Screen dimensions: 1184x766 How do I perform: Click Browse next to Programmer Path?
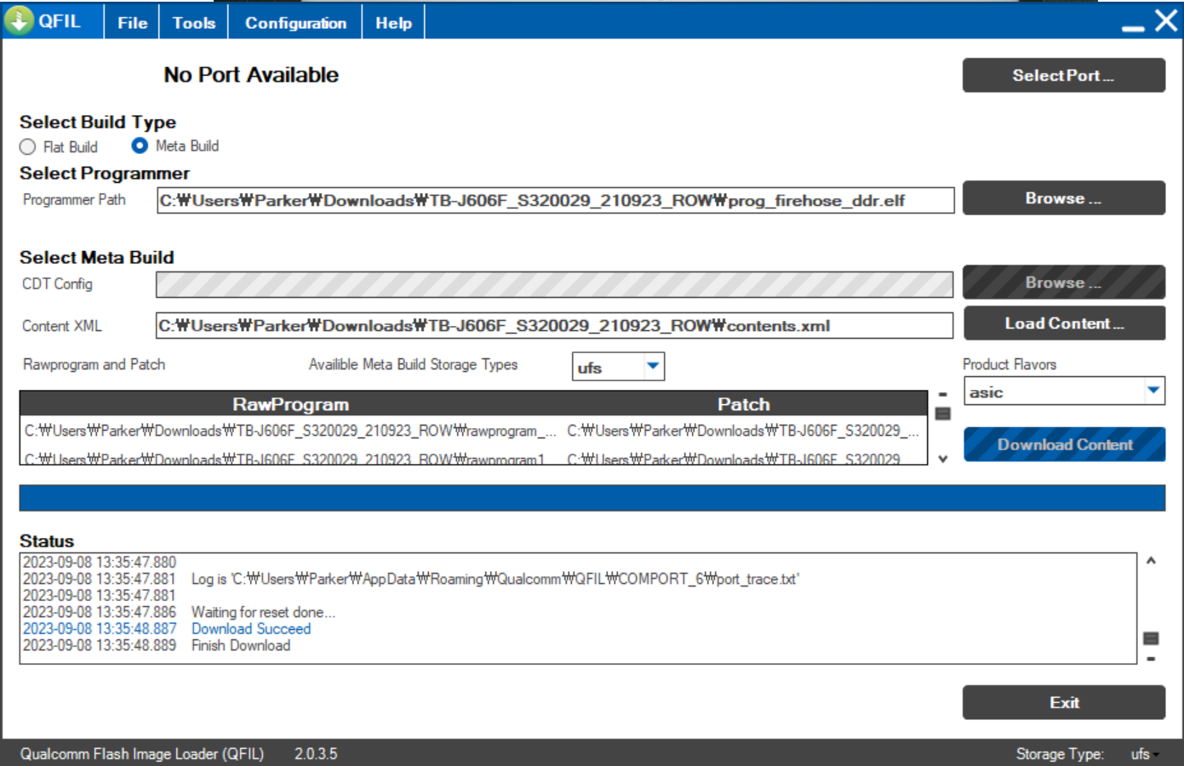coord(1063,197)
